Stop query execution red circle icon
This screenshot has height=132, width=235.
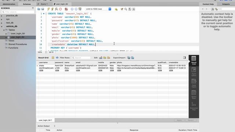pos(60,9)
